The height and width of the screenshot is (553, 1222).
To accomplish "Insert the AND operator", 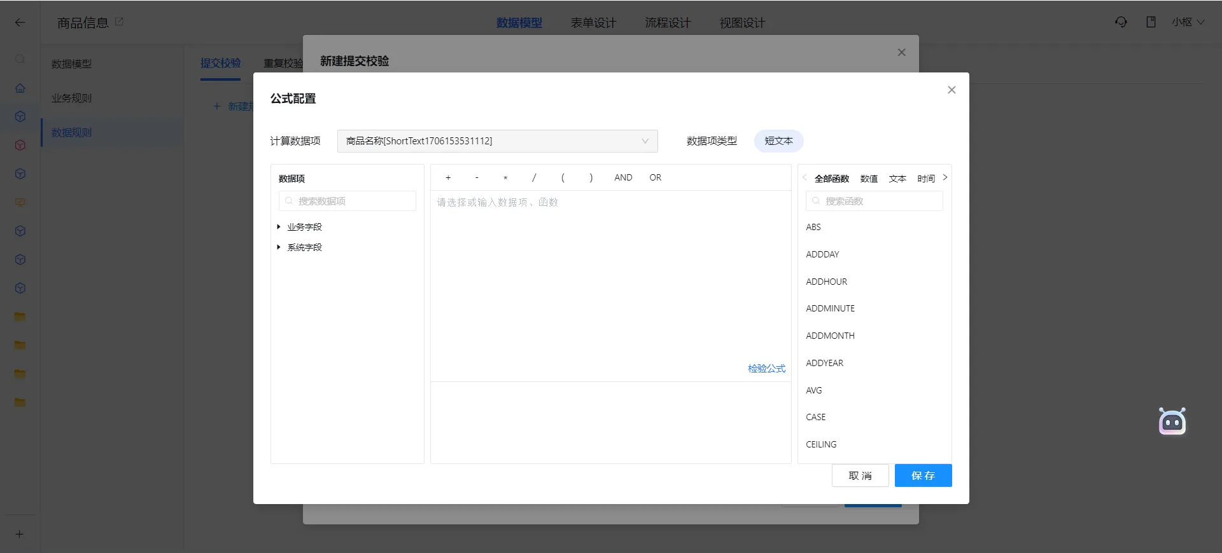I will click(x=623, y=177).
